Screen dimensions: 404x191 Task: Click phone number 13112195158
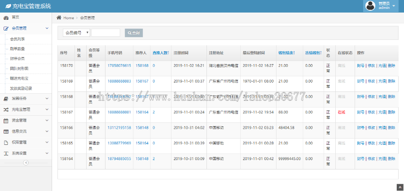119,128
